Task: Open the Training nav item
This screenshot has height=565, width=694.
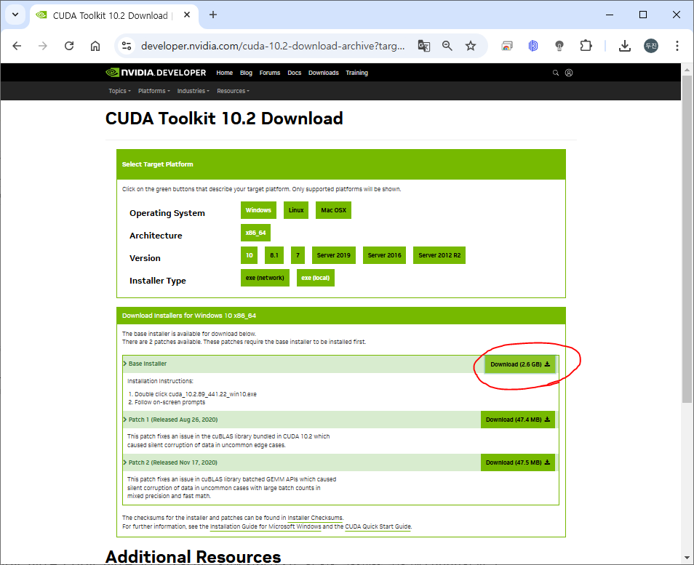Action: point(356,73)
